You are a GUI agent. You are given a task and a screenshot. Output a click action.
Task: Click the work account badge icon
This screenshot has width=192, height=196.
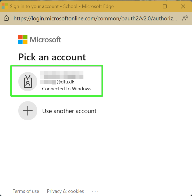(28, 81)
